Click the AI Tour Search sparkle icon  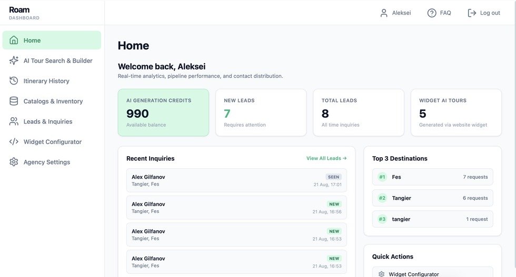pos(14,60)
